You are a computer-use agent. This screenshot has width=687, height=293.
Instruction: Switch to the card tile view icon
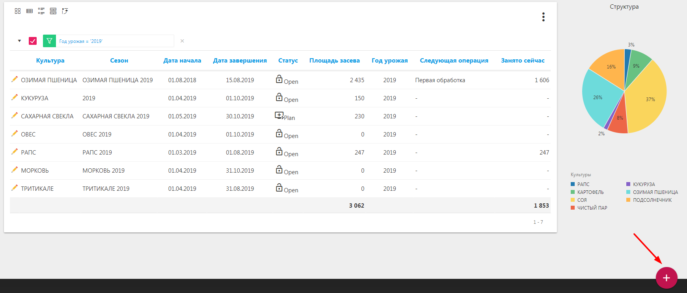point(18,11)
